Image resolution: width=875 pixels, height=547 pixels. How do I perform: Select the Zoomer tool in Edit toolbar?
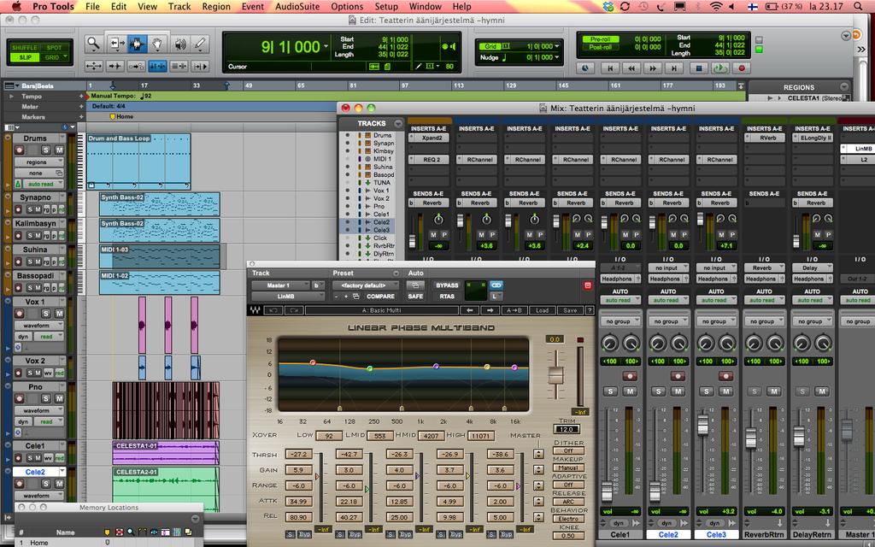[x=93, y=44]
